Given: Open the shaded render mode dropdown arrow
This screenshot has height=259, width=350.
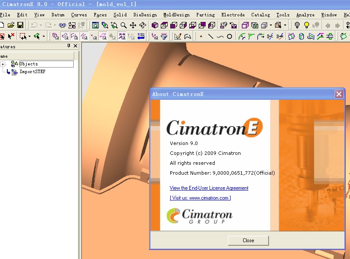Looking at the screenshot, I should [271, 25].
